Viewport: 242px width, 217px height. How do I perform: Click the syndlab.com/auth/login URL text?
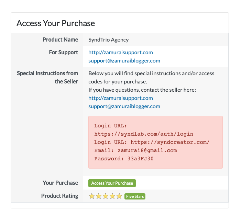144,134
